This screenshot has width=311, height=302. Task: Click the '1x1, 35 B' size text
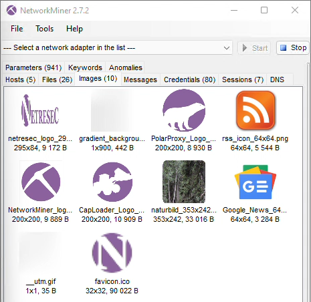click(x=41, y=291)
